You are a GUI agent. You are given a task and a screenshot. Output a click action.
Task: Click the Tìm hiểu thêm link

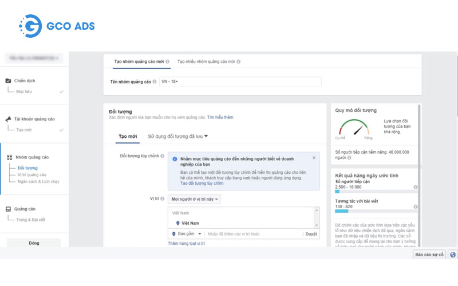pyautogui.click(x=220, y=117)
